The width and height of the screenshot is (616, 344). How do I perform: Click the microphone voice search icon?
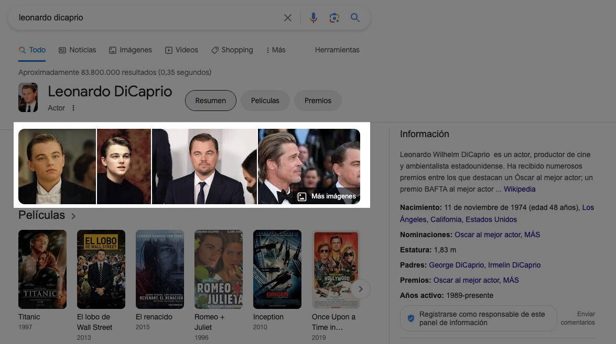tap(313, 17)
